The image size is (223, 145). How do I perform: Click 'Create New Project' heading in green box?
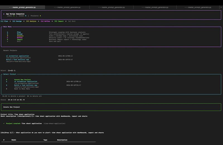pos(11,107)
